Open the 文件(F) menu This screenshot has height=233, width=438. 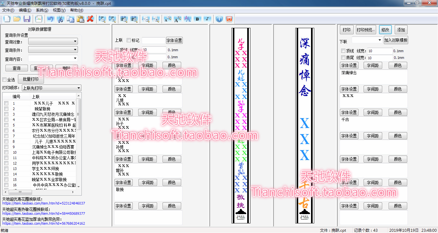click(8, 10)
